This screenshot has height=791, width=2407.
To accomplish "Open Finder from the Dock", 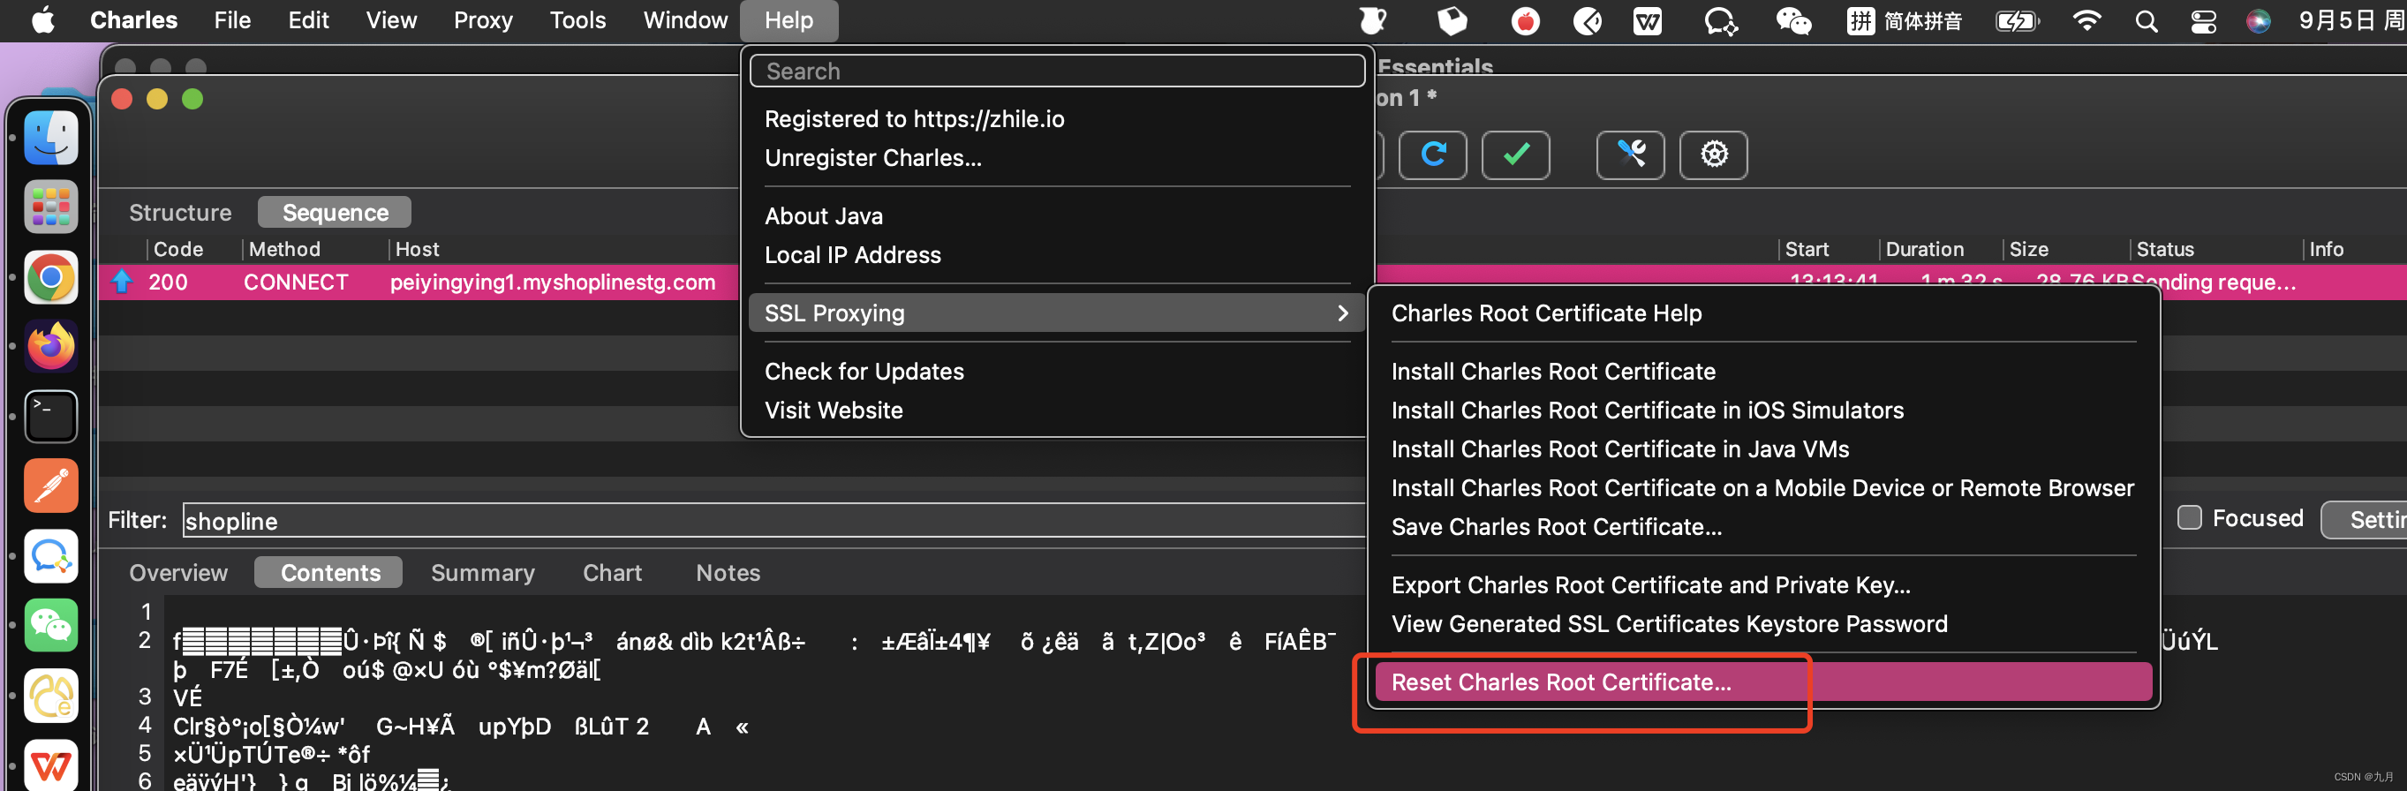I will tap(50, 138).
